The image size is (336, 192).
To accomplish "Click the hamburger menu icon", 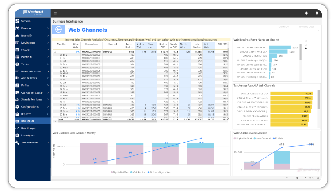I will (x=55, y=13).
